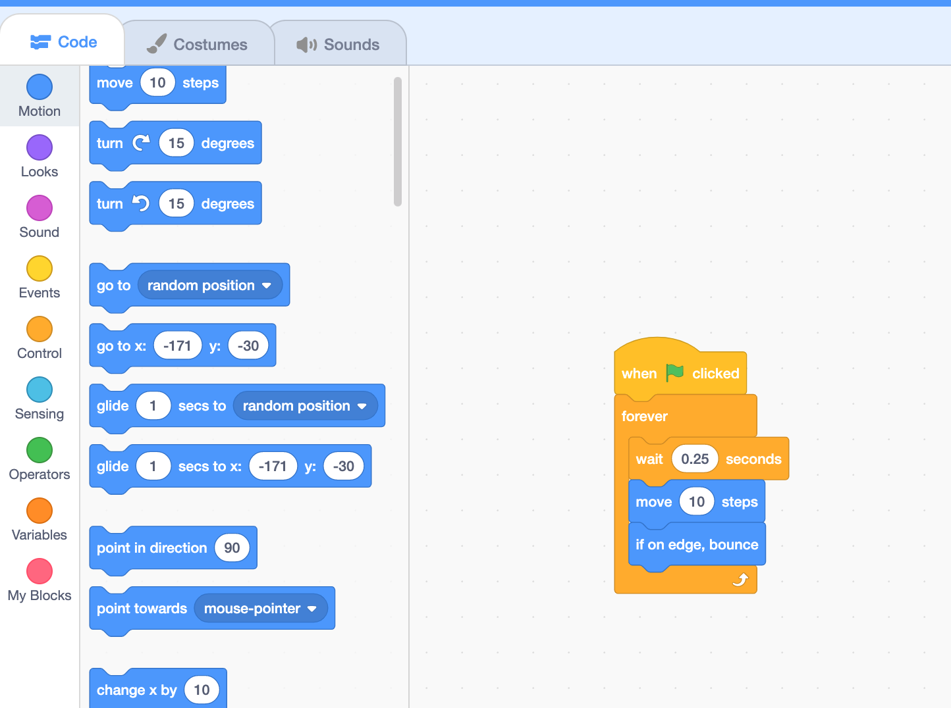
Task: Open the Sounds tab
Action: [x=338, y=44]
